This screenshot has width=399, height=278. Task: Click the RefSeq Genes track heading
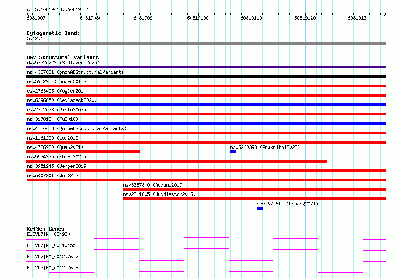[46, 229]
